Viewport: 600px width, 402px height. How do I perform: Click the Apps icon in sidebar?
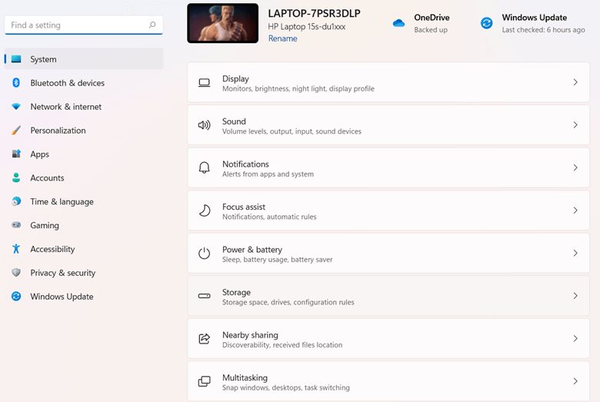[x=16, y=154]
